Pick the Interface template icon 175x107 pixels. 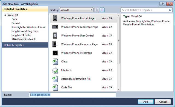55,70
